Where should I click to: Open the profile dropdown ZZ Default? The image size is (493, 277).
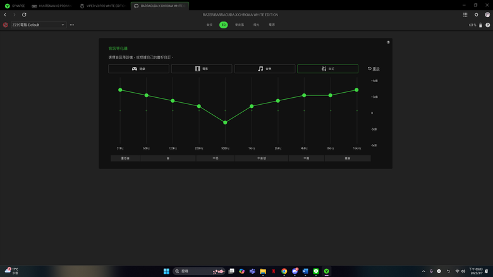(39, 25)
